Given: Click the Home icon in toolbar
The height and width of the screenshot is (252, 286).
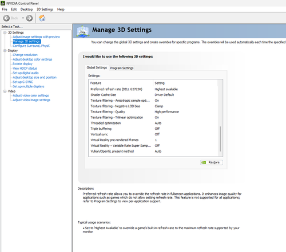Looking at the screenshot, I should (42, 18).
